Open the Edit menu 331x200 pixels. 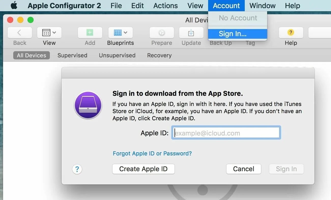click(x=138, y=6)
